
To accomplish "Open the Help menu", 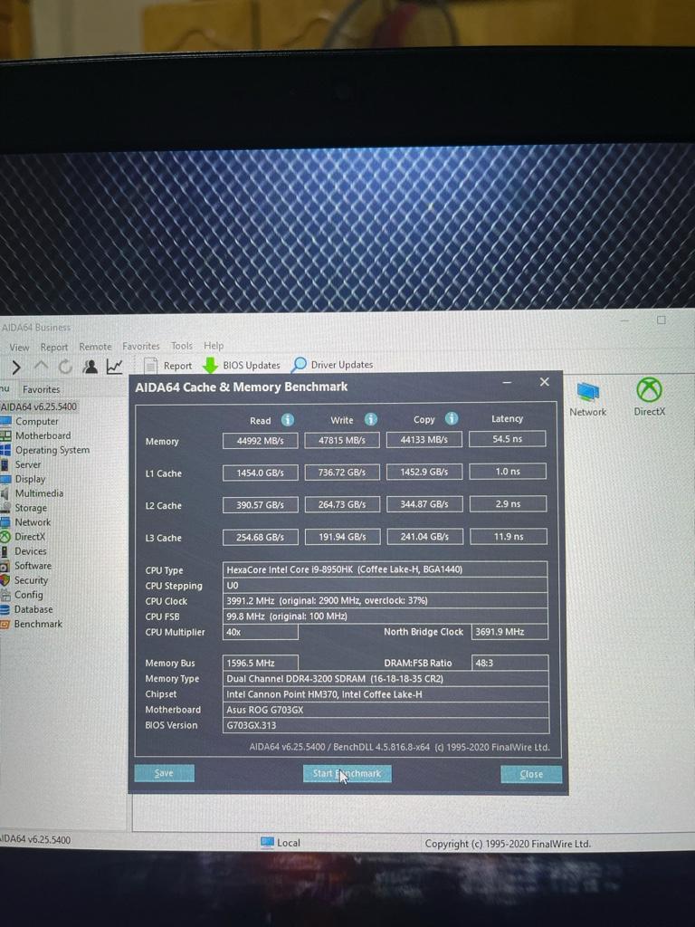I will tap(214, 346).
